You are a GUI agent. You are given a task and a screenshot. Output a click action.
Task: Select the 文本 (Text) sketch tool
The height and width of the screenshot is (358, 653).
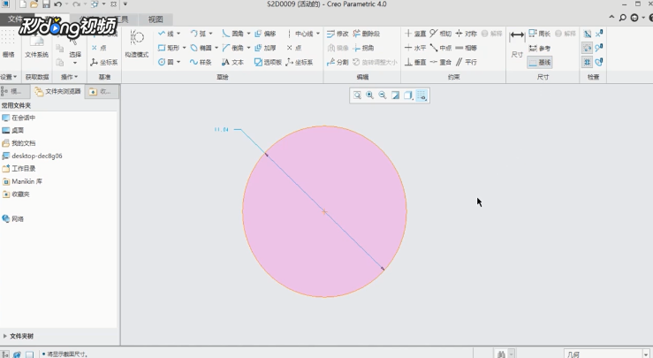232,62
